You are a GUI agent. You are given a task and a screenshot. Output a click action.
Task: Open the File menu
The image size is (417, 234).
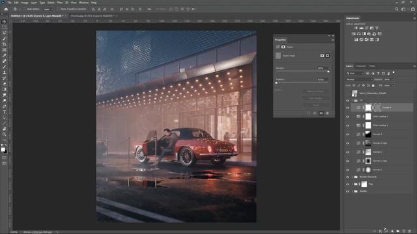pos(9,3)
